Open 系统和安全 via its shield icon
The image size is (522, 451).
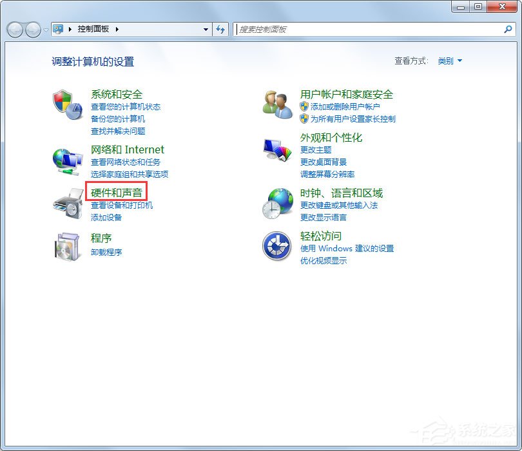(66, 102)
